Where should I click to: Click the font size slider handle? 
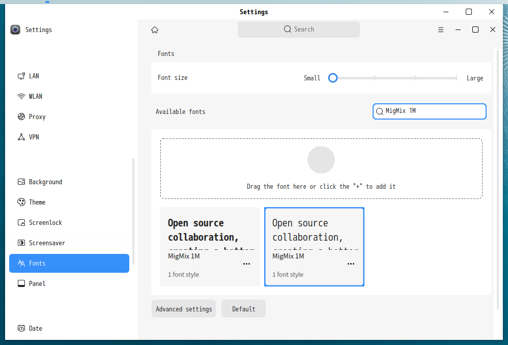(x=333, y=78)
